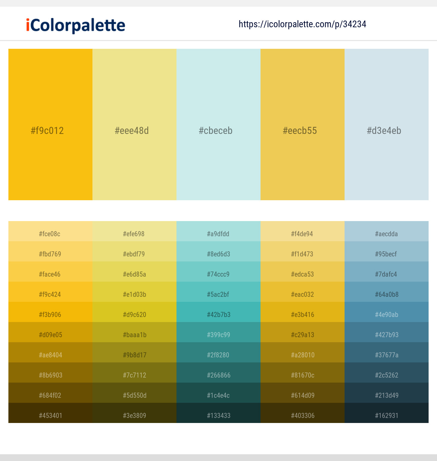The width and height of the screenshot is (437, 461).
Task: Click the teal #42b7b3 swatch
Action: tap(218, 315)
